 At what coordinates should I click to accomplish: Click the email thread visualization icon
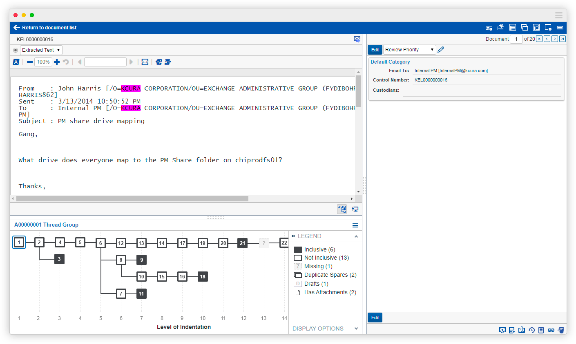pyautogui.click(x=342, y=209)
